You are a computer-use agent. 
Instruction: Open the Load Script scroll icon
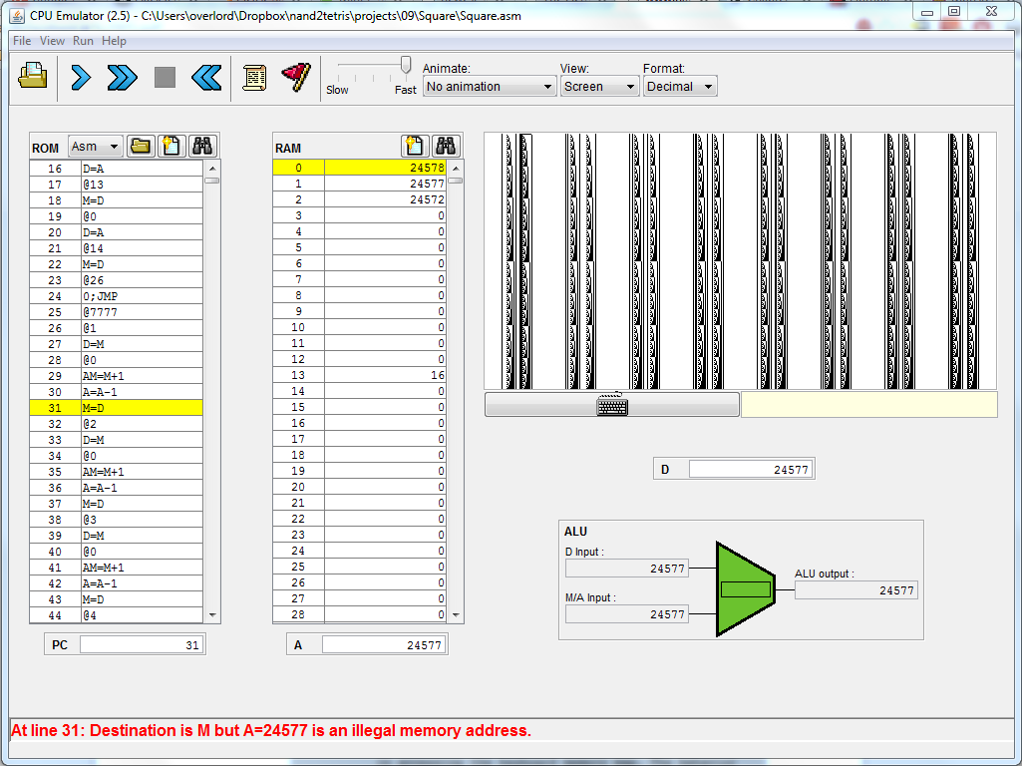pos(254,78)
